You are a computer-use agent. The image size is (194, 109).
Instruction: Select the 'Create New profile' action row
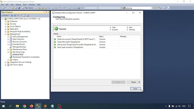point(97,42)
